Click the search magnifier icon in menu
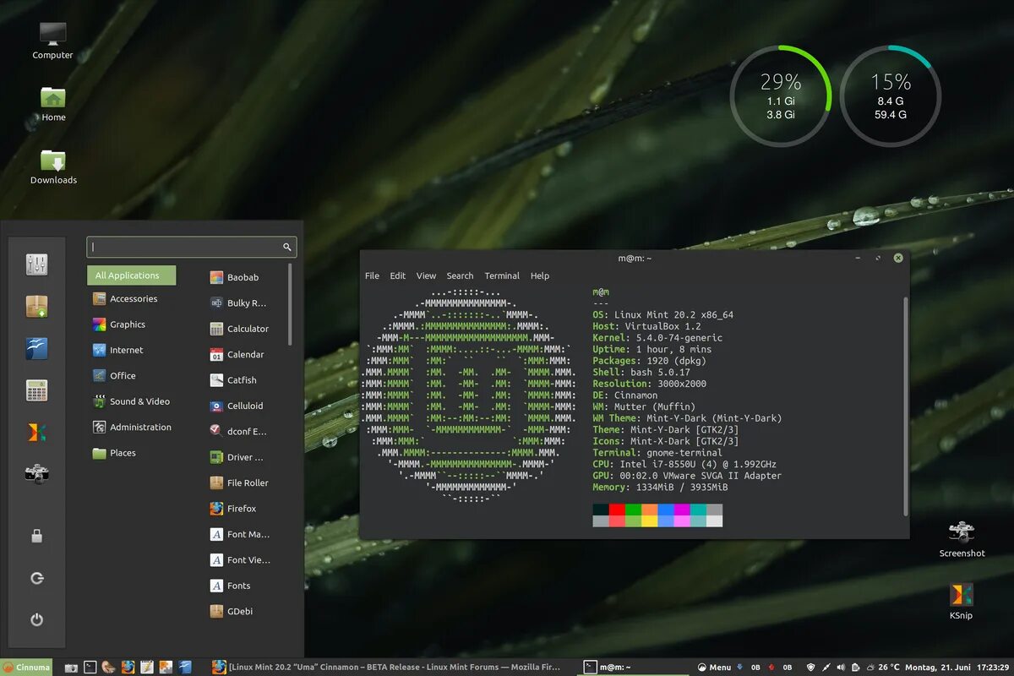 point(287,247)
